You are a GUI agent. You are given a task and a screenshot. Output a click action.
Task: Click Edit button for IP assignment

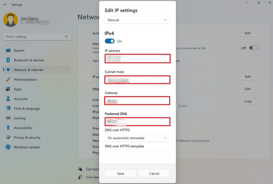coord(248,77)
